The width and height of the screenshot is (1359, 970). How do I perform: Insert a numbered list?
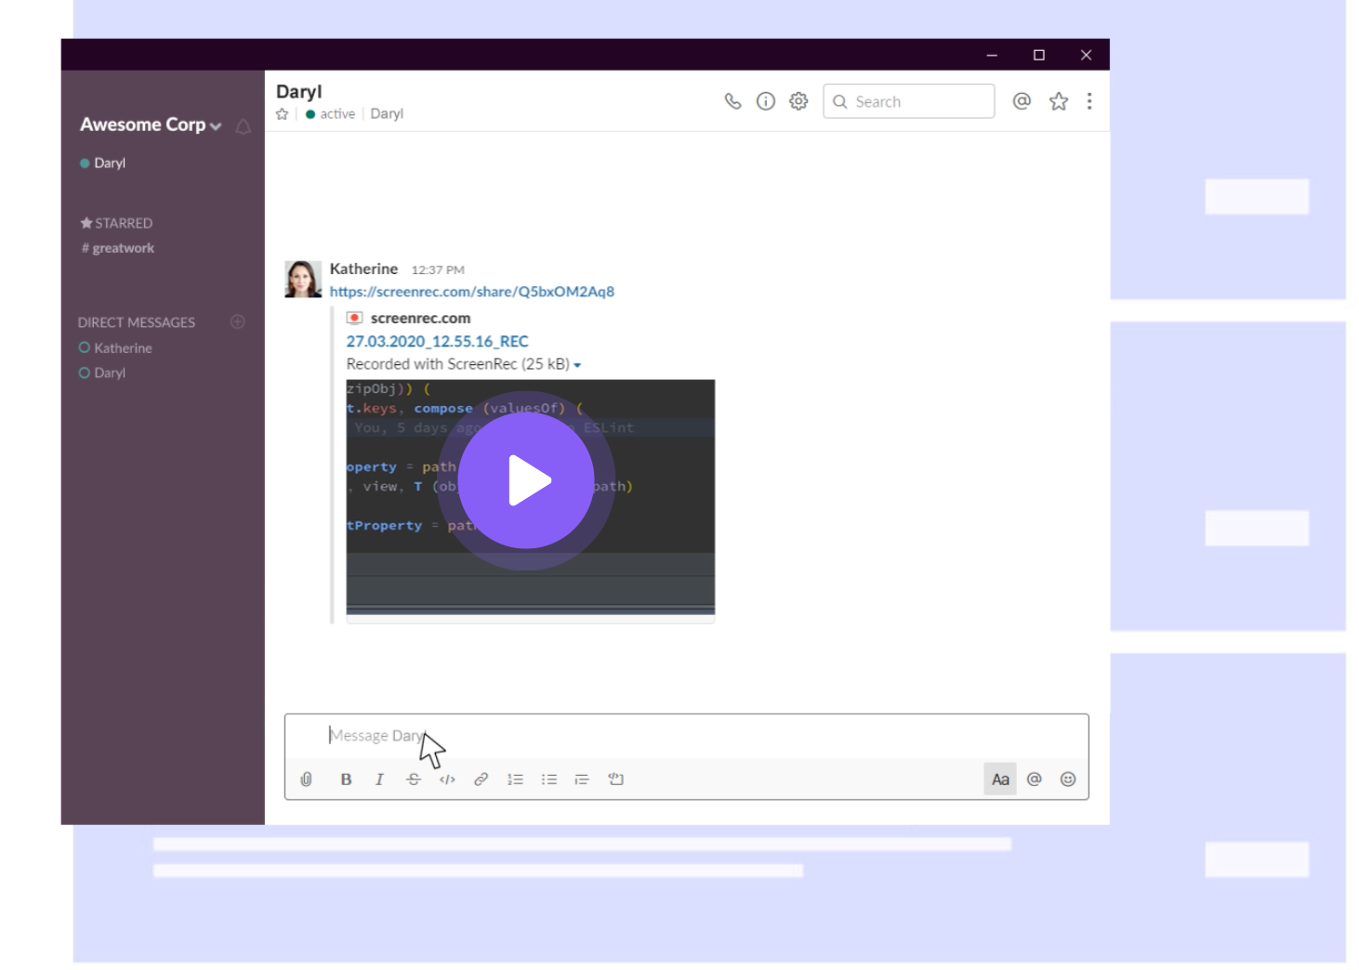515,780
